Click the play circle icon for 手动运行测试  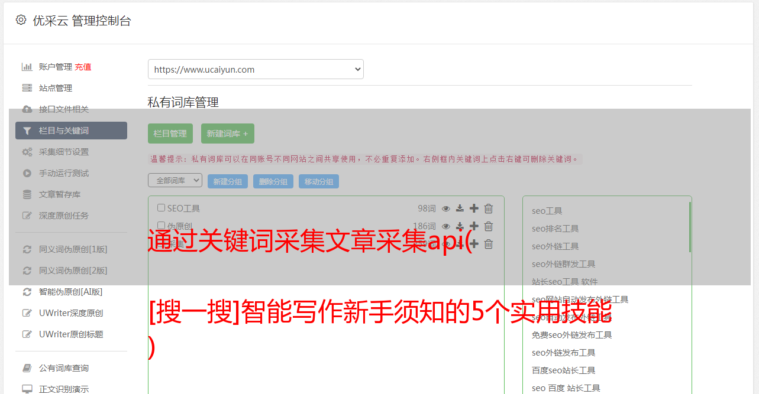[x=27, y=173]
